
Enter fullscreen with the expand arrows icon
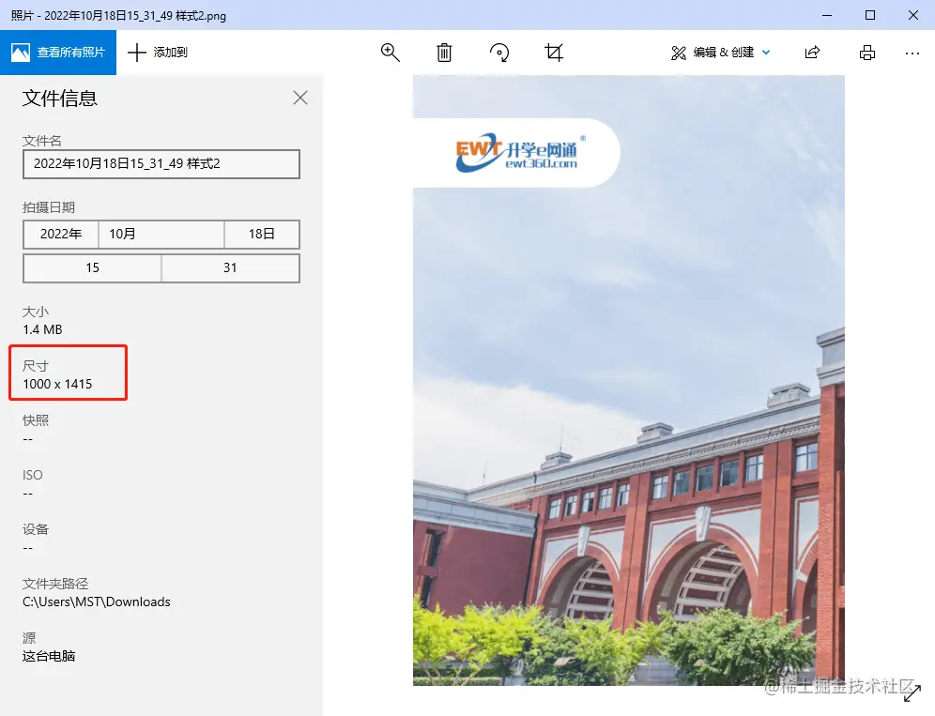tap(912, 694)
